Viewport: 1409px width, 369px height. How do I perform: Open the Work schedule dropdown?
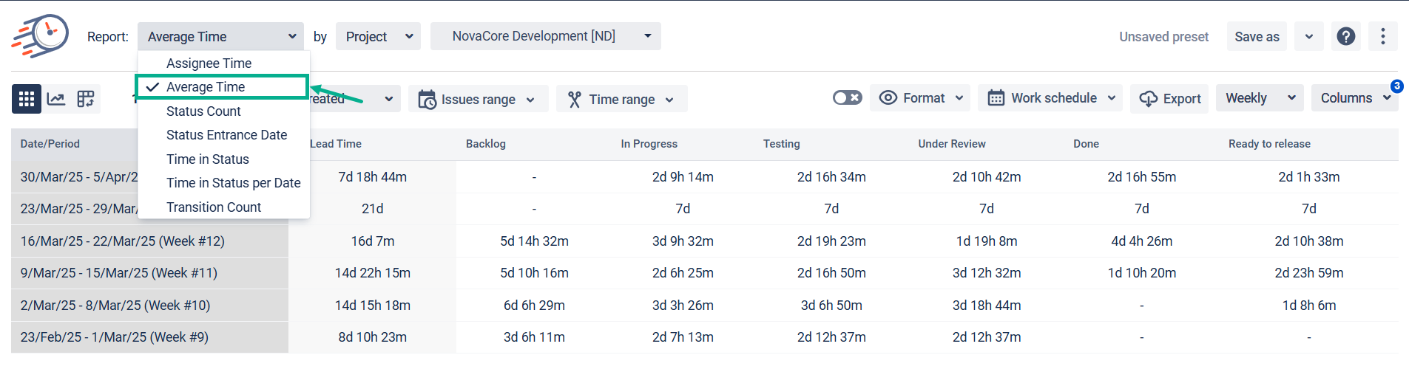click(1051, 98)
